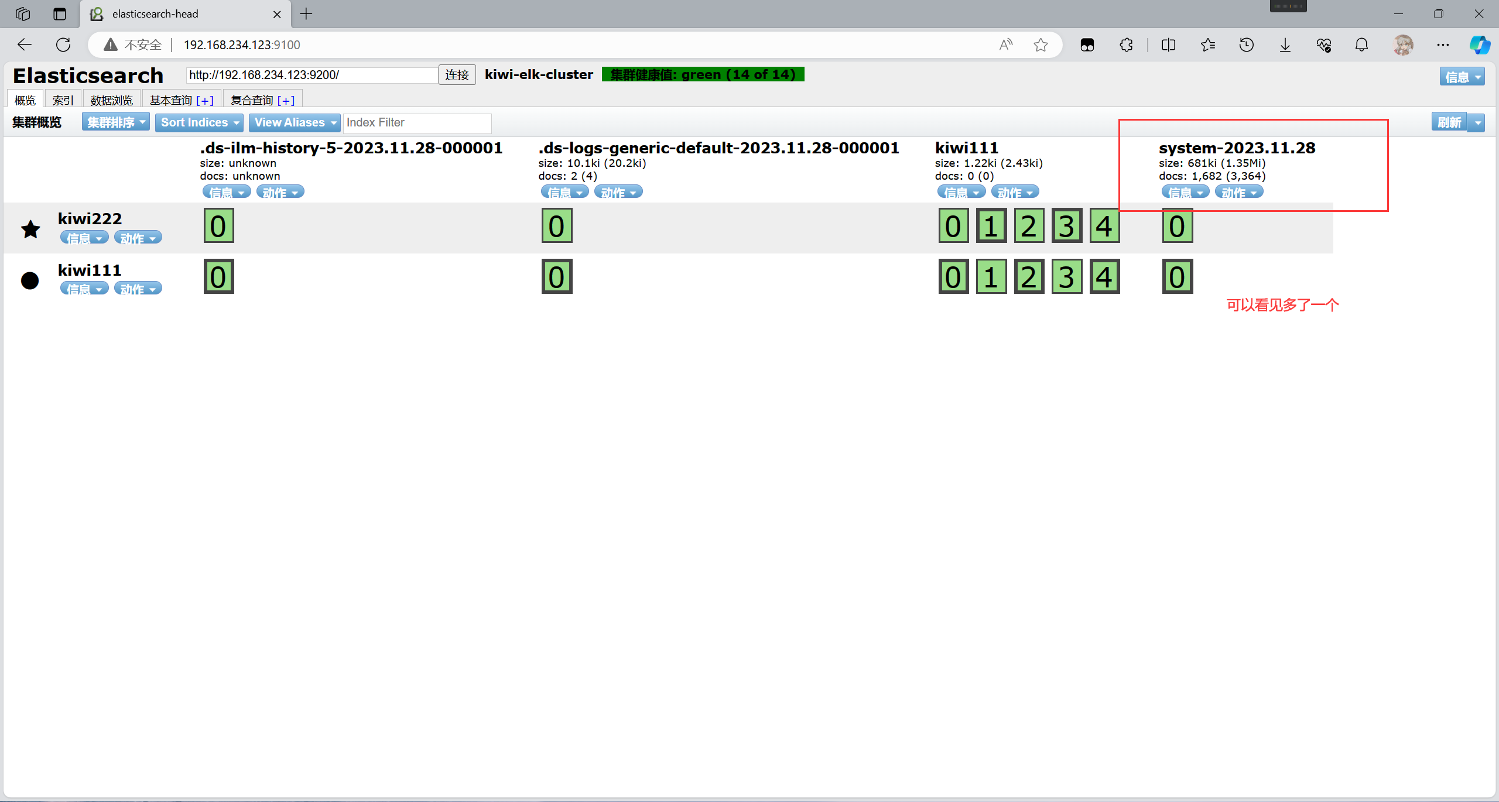Open the Sort Indices dropdown
The width and height of the screenshot is (1499, 802).
[x=200, y=122]
